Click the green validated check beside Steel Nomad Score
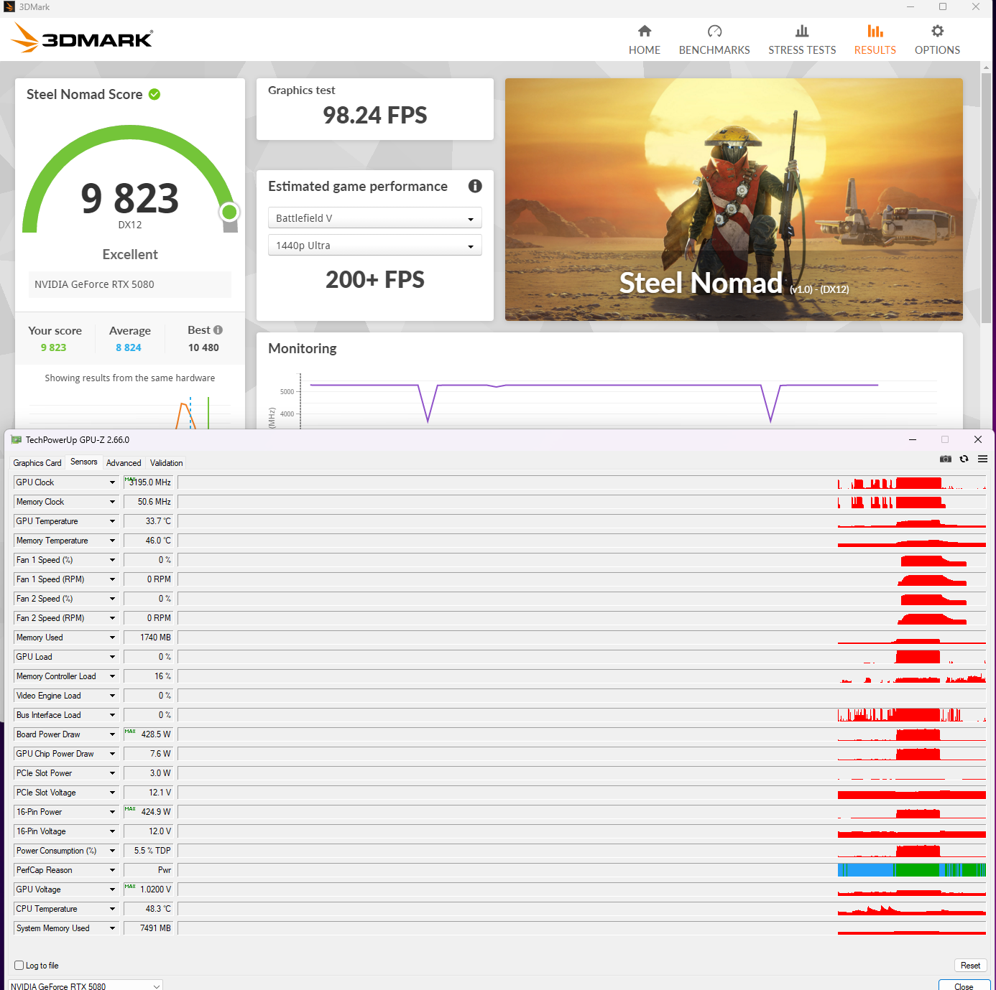Viewport: 996px width, 990px height. tap(155, 94)
